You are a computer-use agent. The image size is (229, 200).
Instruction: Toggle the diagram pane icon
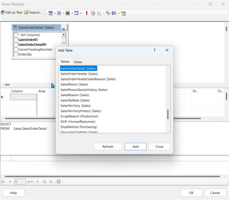click(x=51, y=13)
